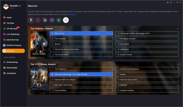Screen dimensions: 183x107
Task: Select the Amazon service icon
Action: [x=31, y=20]
